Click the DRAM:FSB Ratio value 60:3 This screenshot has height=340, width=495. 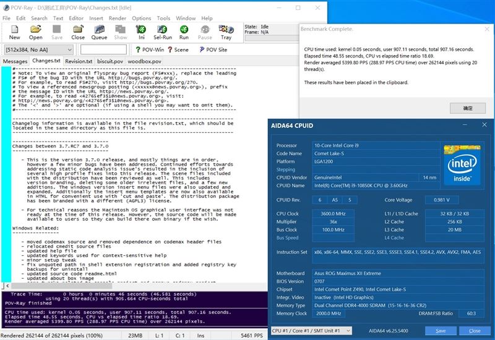471,313
